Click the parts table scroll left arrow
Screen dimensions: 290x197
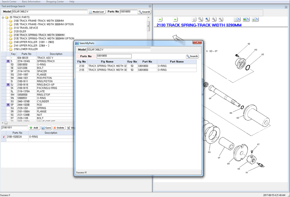pyautogui.click(x=2, y=123)
